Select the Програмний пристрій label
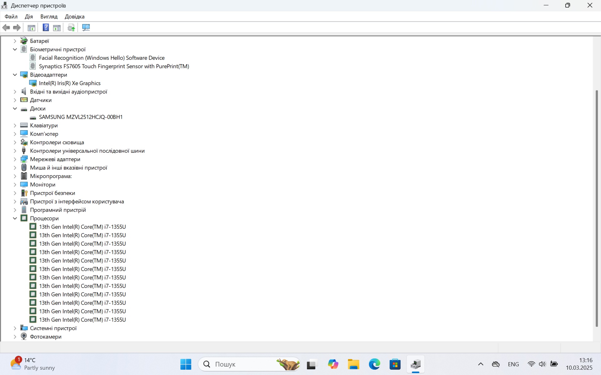Screen dimensions: 601x375 pyautogui.click(x=58, y=210)
